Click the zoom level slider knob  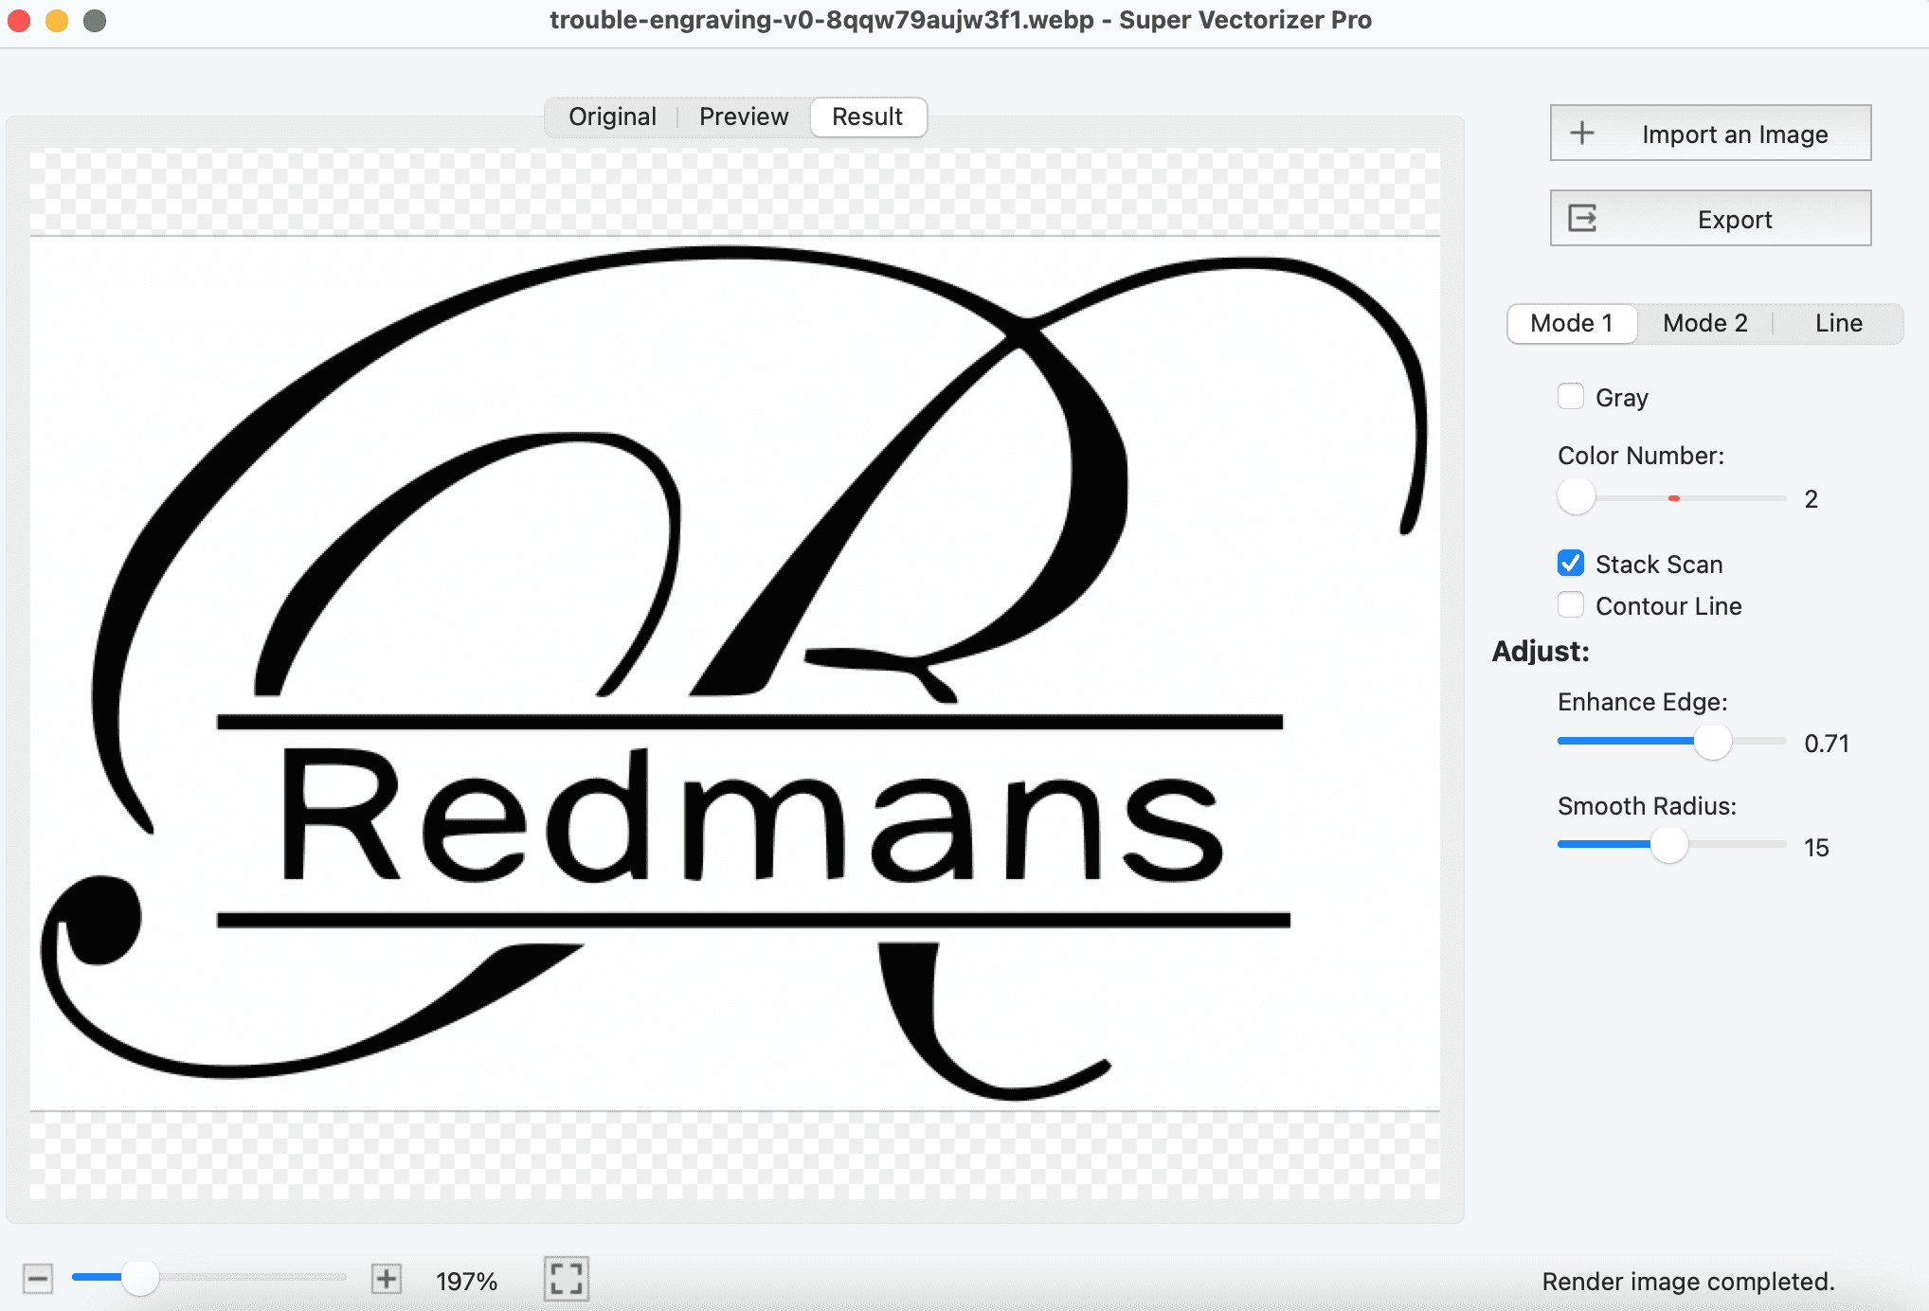[x=140, y=1278]
